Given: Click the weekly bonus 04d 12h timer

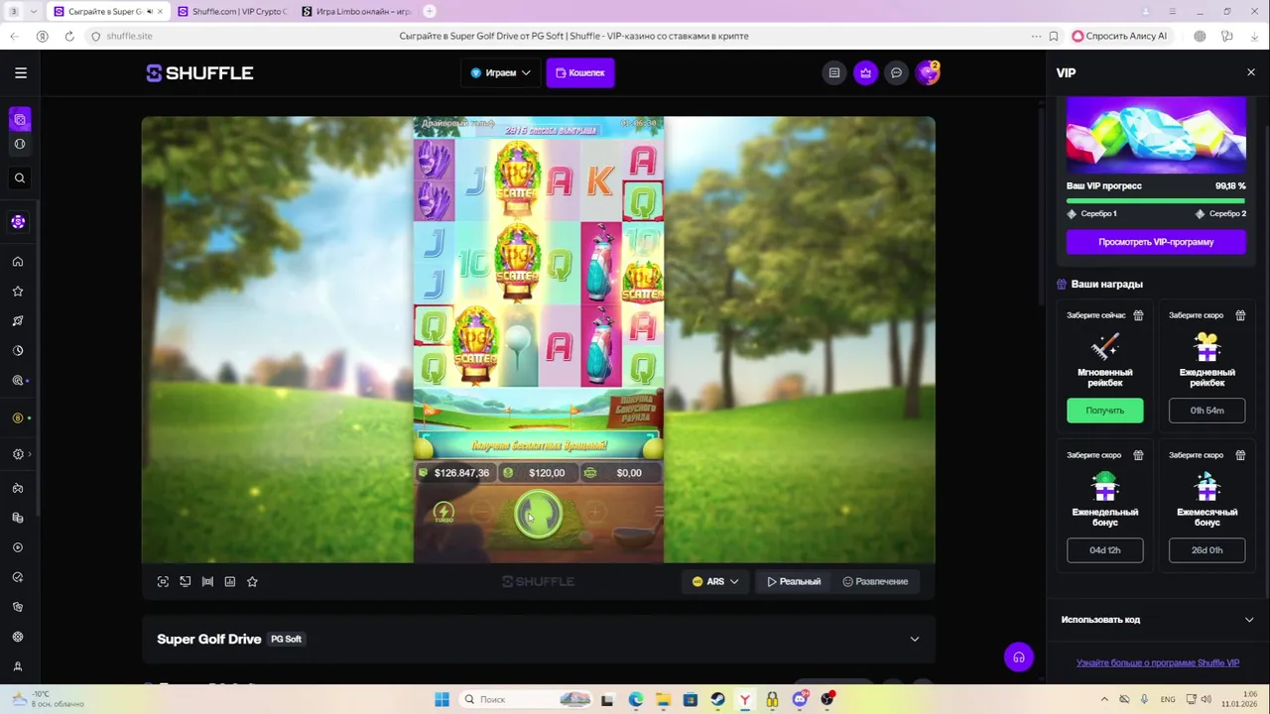Looking at the screenshot, I should coord(1104,550).
